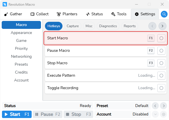Click the Pause F2 button
169x120 pixels.
point(48,114)
